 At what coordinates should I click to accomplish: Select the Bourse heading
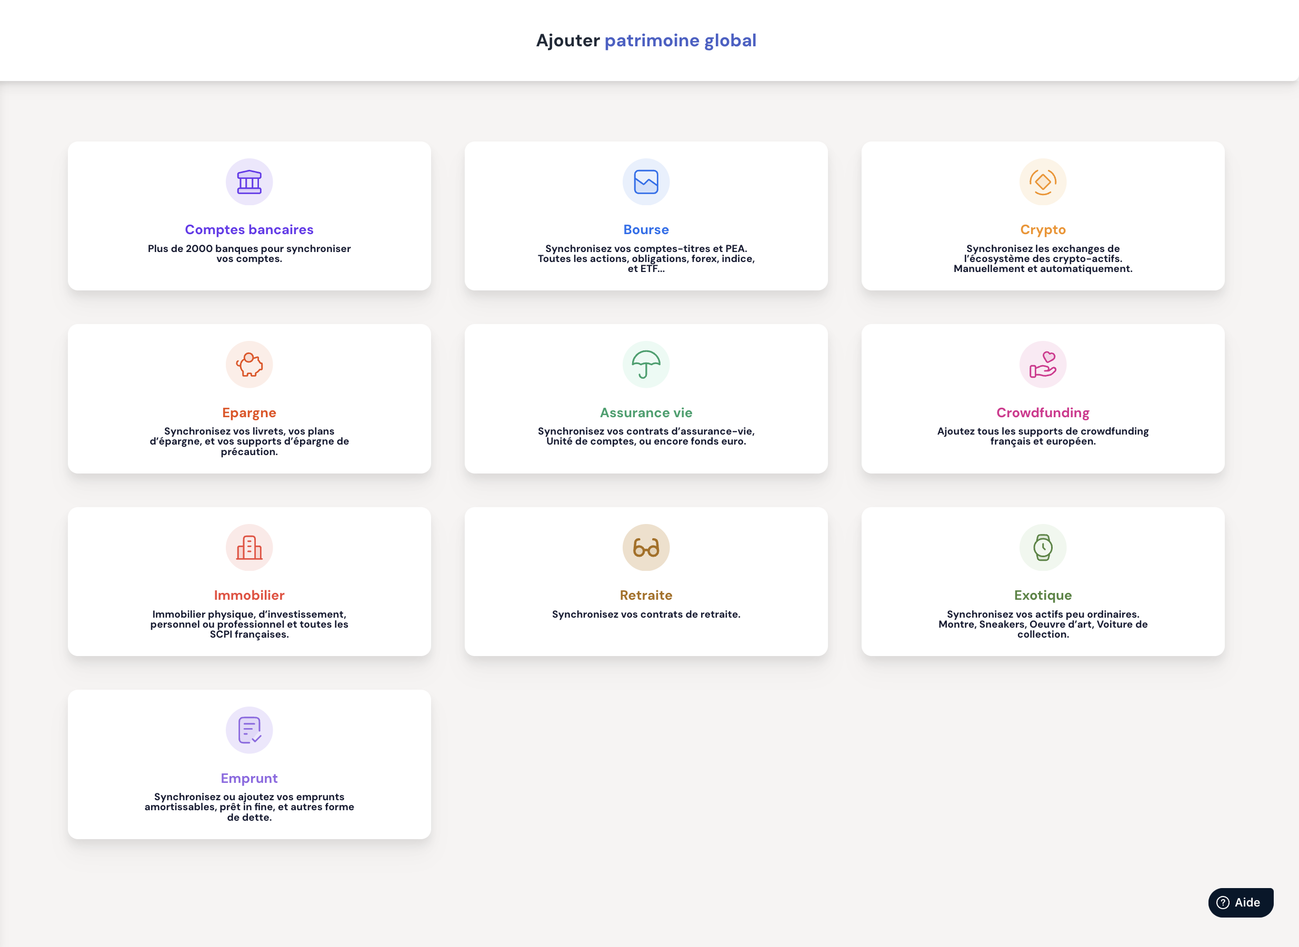point(646,230)
